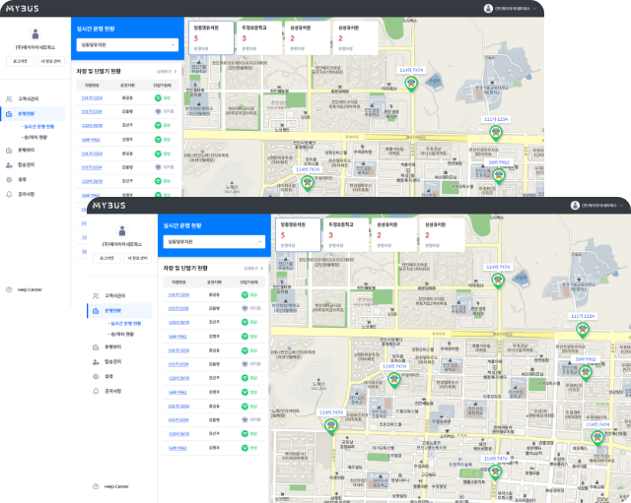Click 공지사항 bell icon in front window

pos(94,391)
